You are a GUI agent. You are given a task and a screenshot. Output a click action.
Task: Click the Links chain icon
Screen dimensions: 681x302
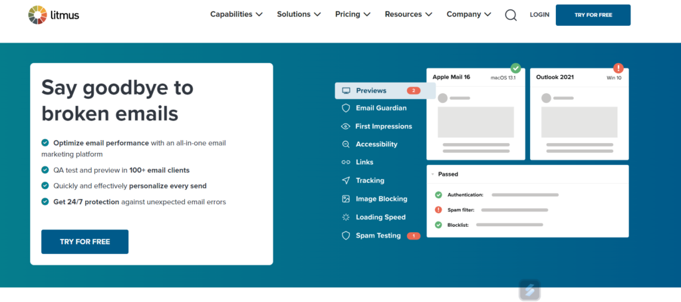(346, 162)
